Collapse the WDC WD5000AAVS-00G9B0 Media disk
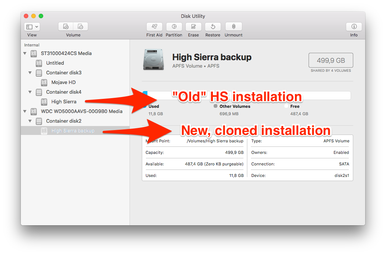Screen dimensions: 386x255 click(x=25, y=112)
